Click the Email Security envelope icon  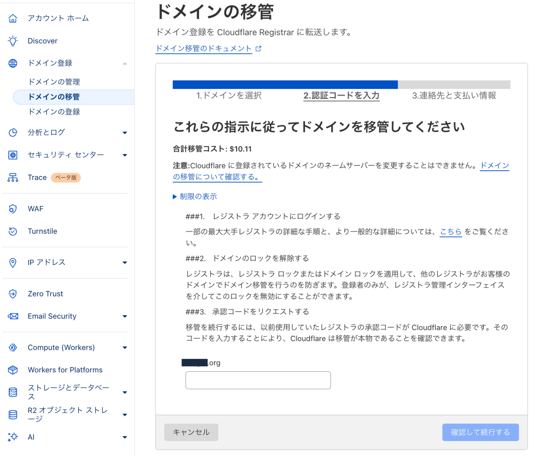tap(13, 316)
